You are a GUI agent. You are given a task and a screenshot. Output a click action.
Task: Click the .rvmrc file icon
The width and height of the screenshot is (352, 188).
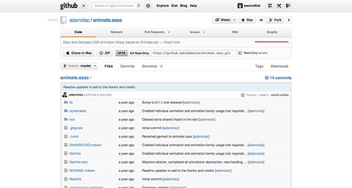click(x=66, y=136)
